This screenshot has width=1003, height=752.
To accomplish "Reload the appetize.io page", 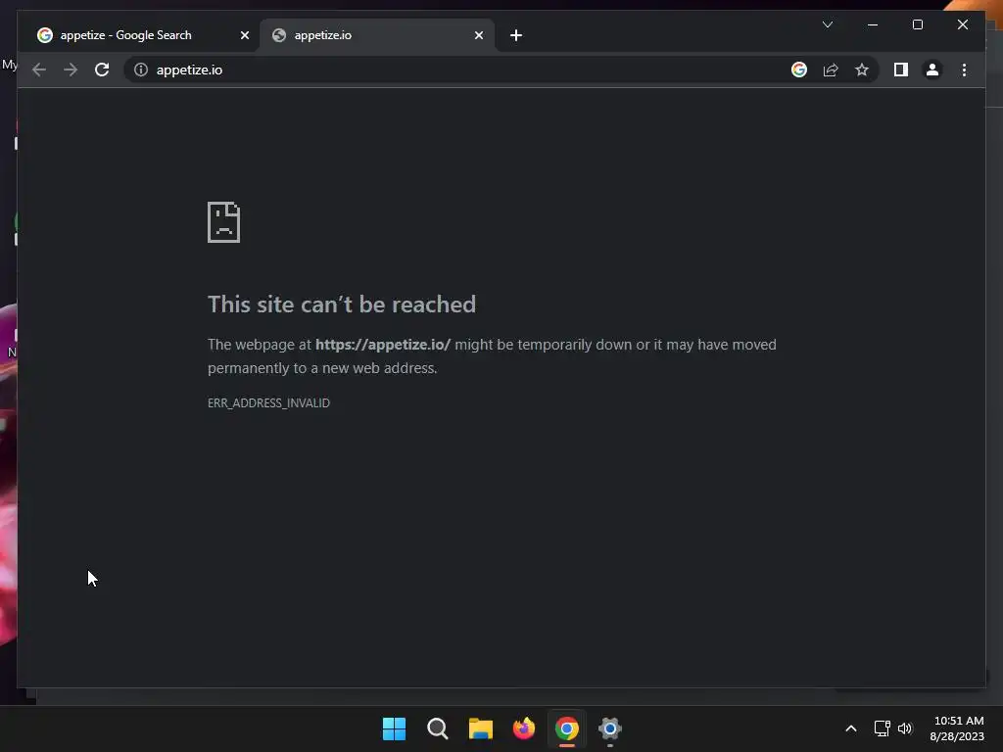I will (102, 70).
